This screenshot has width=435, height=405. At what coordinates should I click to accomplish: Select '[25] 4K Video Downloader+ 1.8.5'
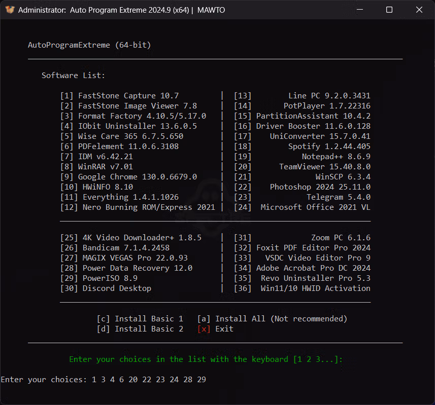(131, 238)
